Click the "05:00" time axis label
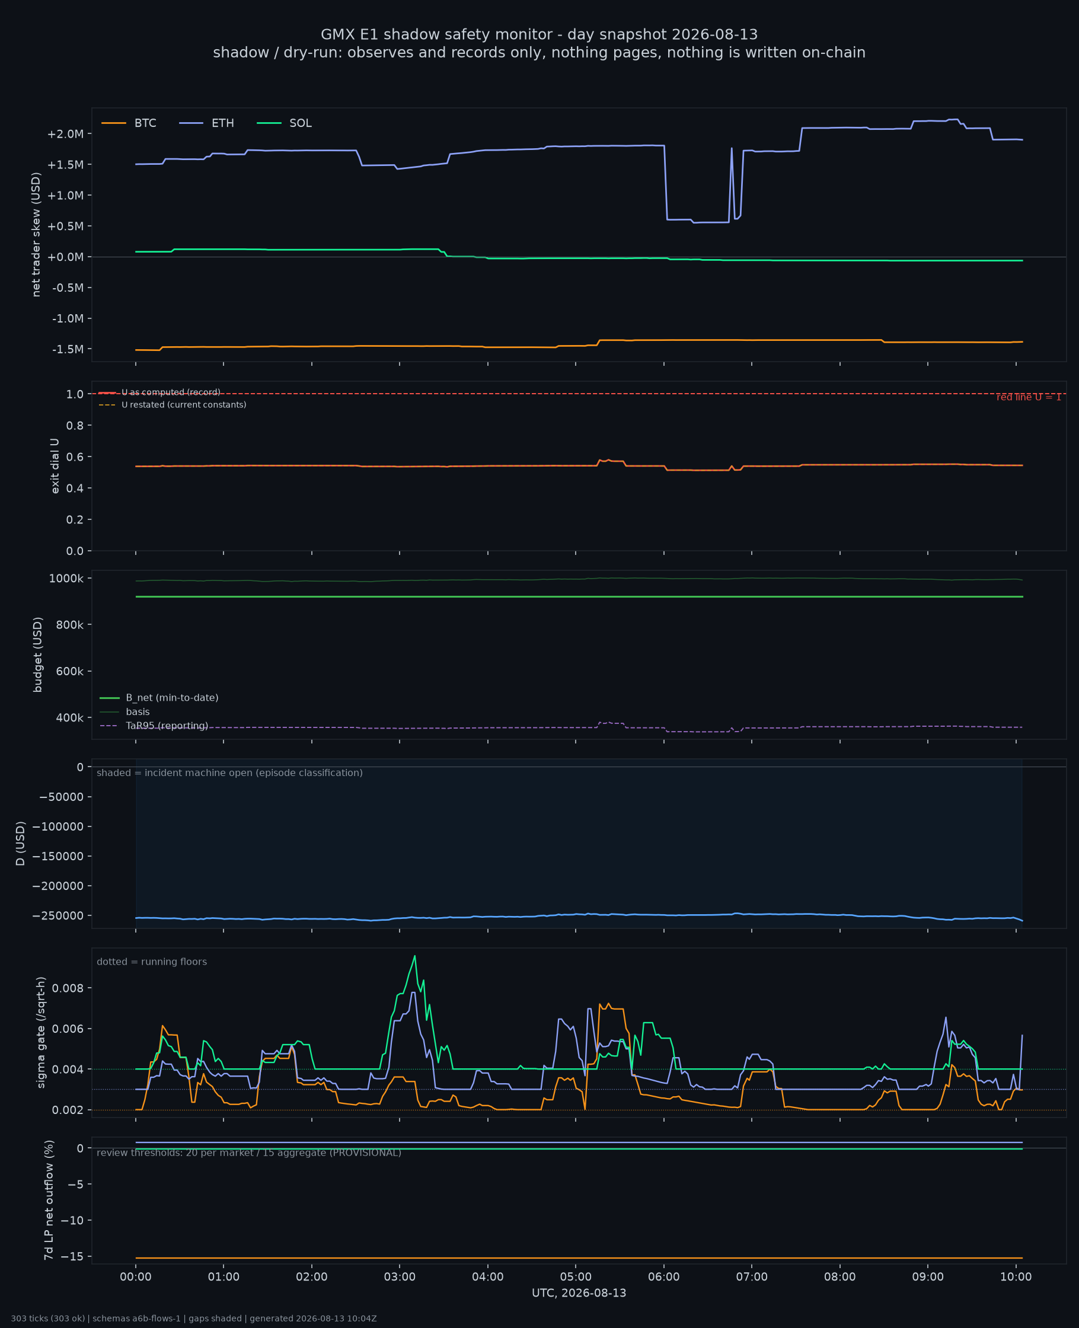The height and width of the screenshot is (1328, 1079). 576,1277
